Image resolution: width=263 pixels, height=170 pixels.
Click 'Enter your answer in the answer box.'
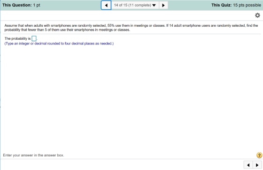tap(33, 155)
